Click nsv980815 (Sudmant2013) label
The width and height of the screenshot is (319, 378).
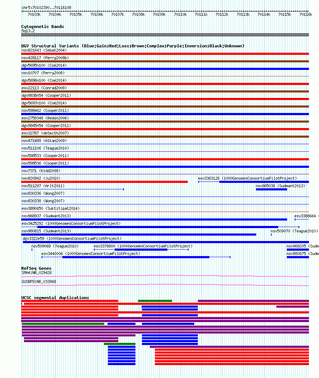[x=46, y=231]
